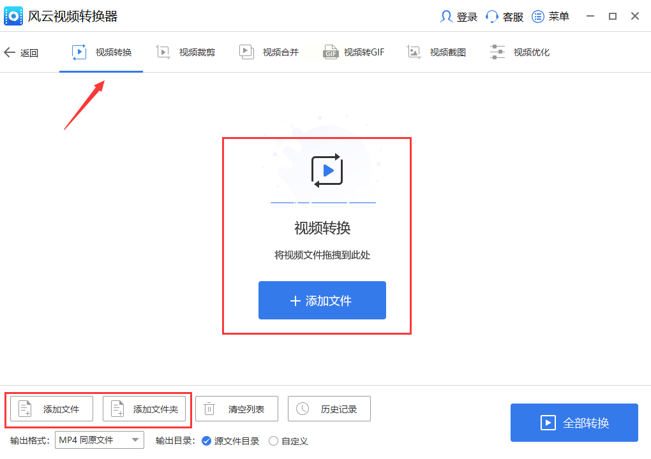
Task: Switch to the 视频合并 tab
Action: 269,52
